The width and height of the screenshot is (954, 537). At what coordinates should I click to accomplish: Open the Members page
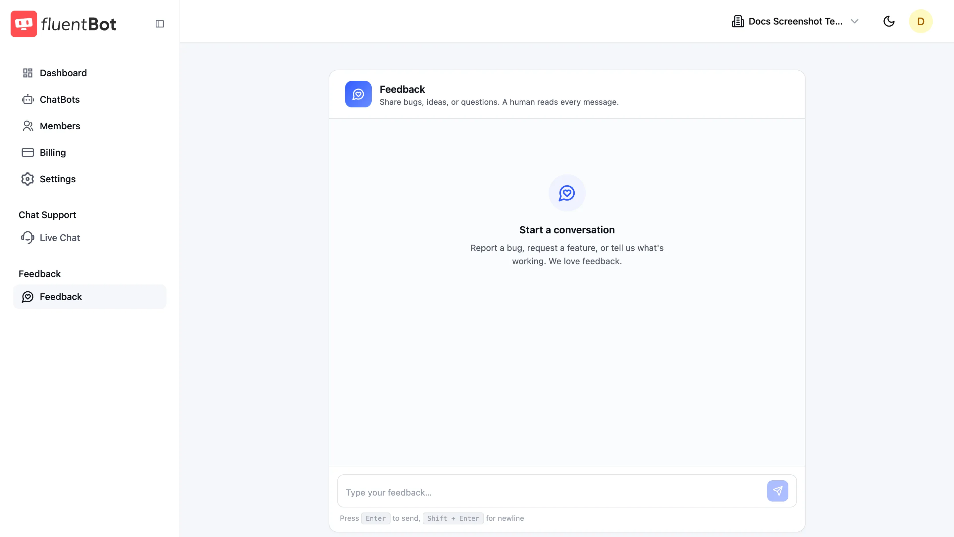(90, 126)
